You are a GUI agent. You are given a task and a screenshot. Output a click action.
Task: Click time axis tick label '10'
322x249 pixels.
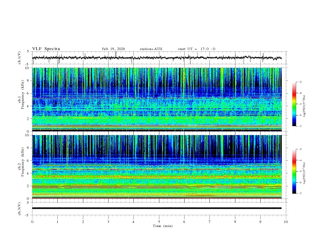286,222
